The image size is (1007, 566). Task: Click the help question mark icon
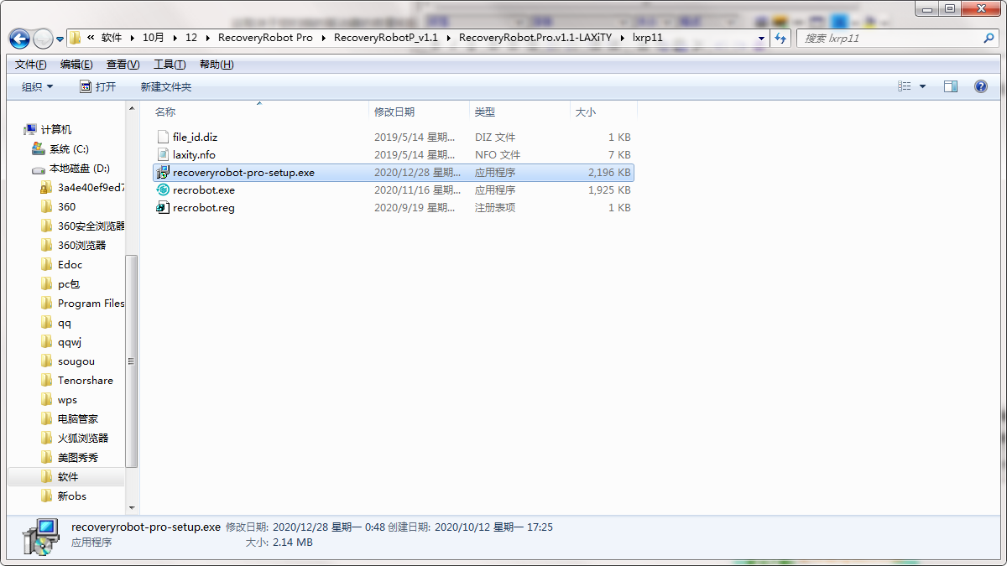980,86
